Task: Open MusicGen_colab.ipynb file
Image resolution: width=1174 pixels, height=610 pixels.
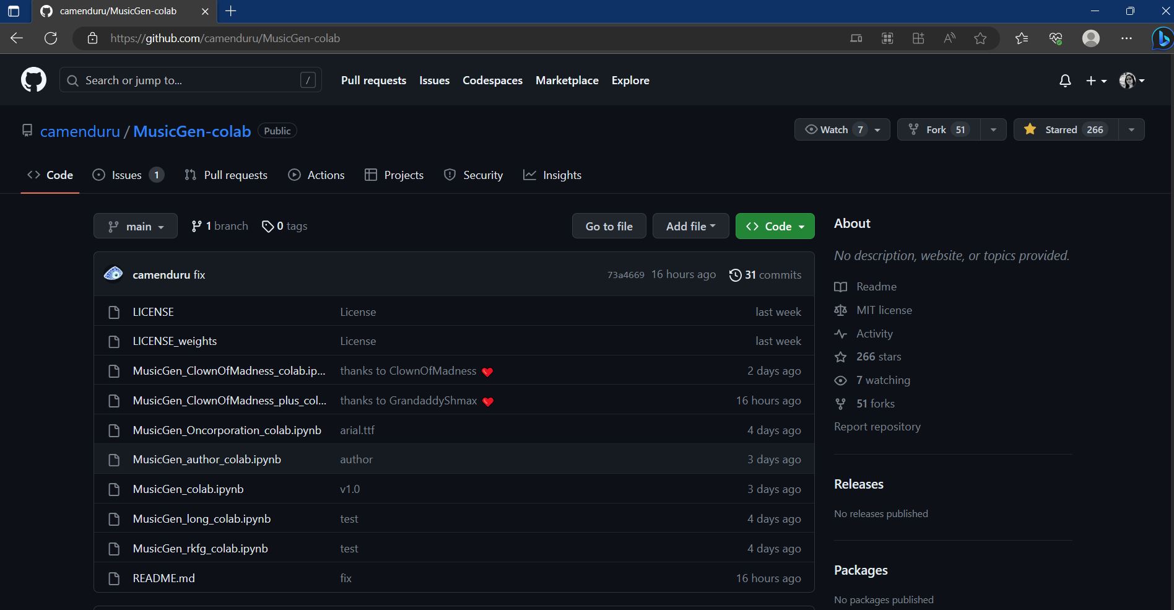Action: tap(188, 489)
